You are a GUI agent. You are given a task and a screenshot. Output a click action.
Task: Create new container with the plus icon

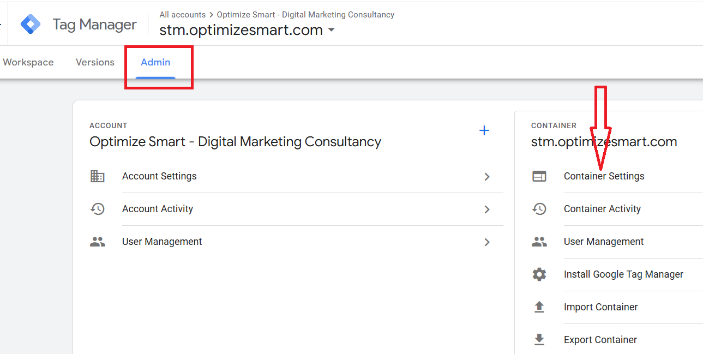point(484,130)
